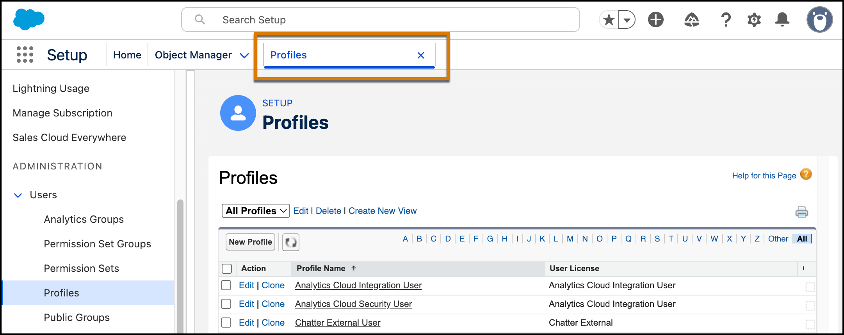
Task: Open Public Groups in the sidebar
Action: tap(77, 317)
